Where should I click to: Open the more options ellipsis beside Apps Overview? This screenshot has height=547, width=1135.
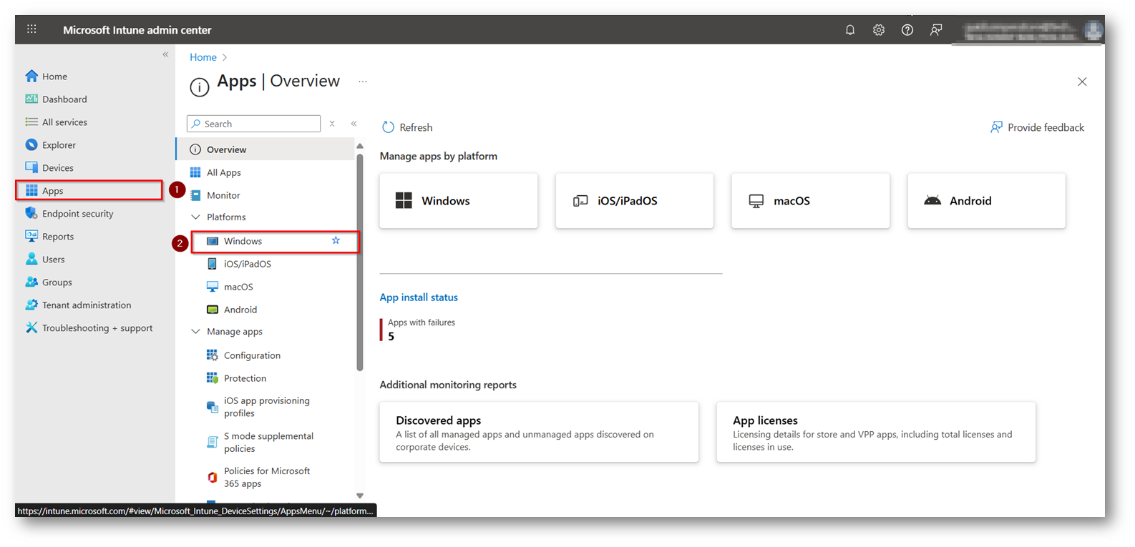[363, 82]
